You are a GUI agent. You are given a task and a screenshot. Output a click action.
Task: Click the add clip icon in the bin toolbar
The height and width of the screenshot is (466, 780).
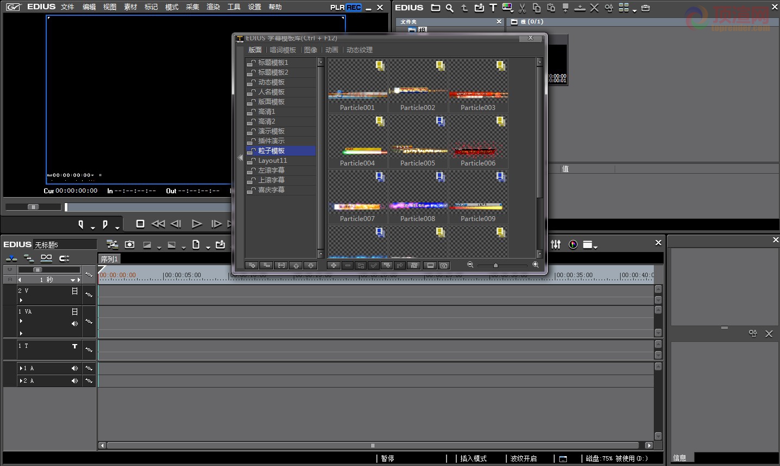(479, 8)
